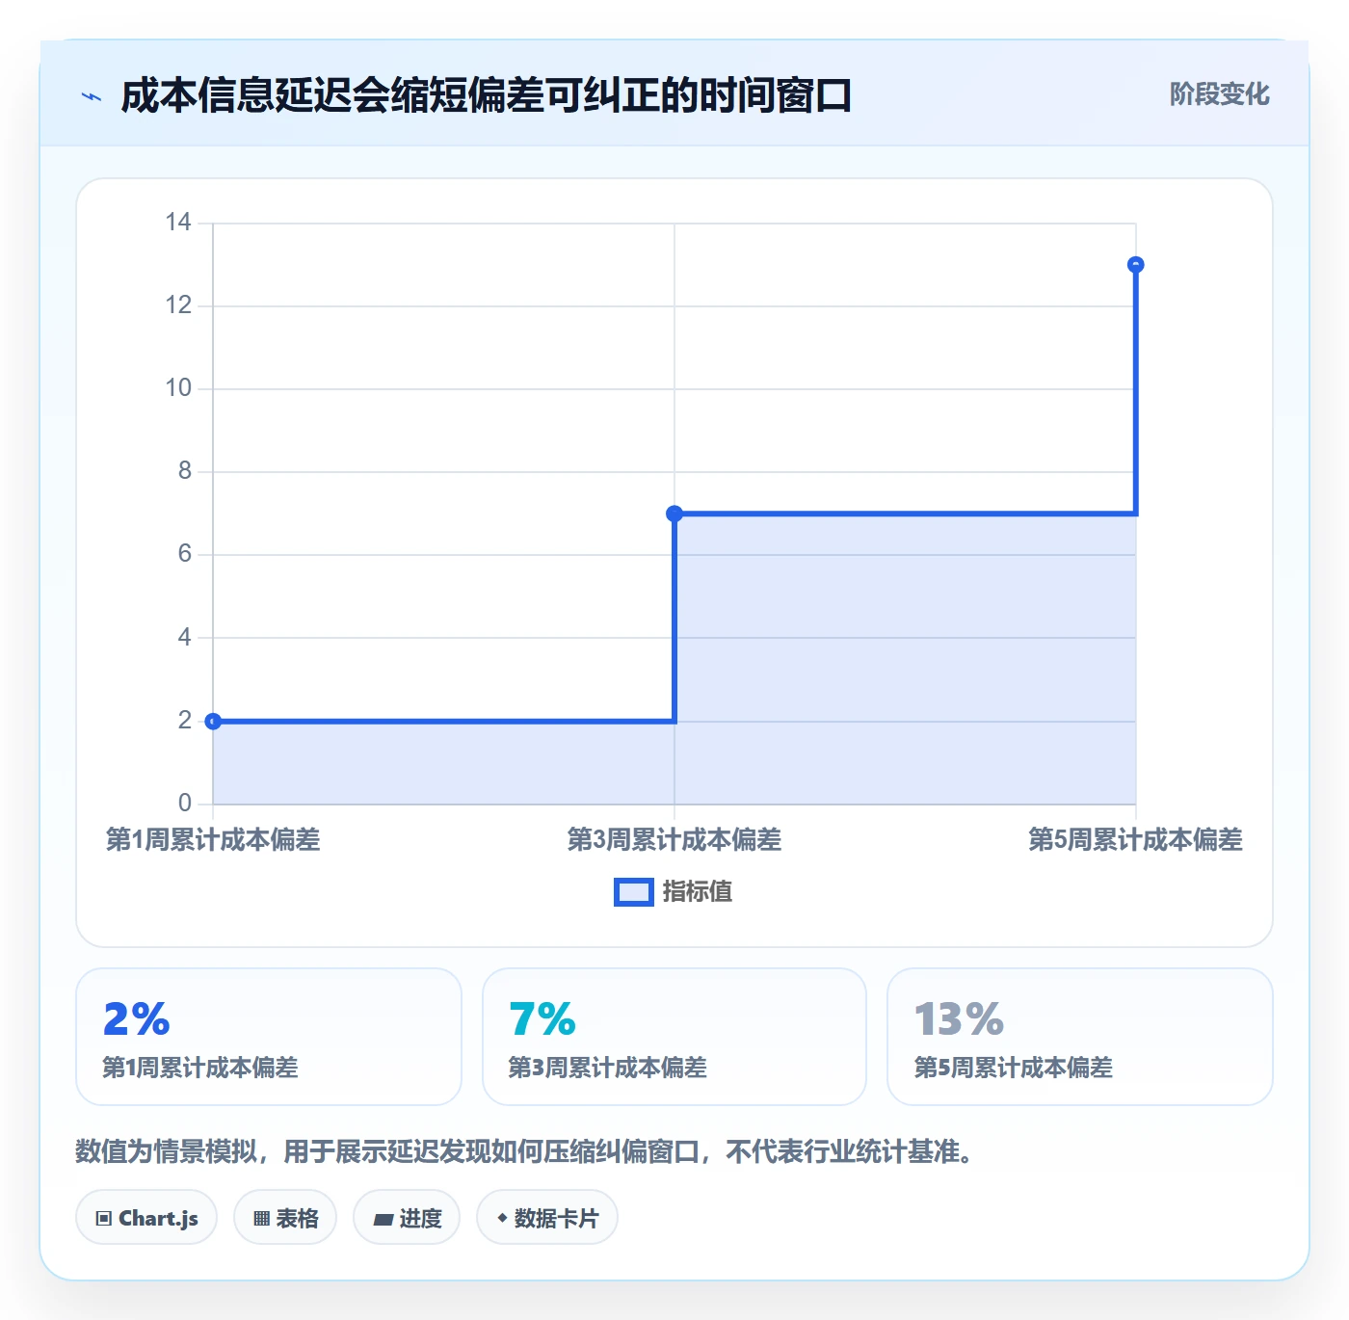Click the footnote starting with 数值为情景模拟
1349x1320 pixels.
[524, 1151]
